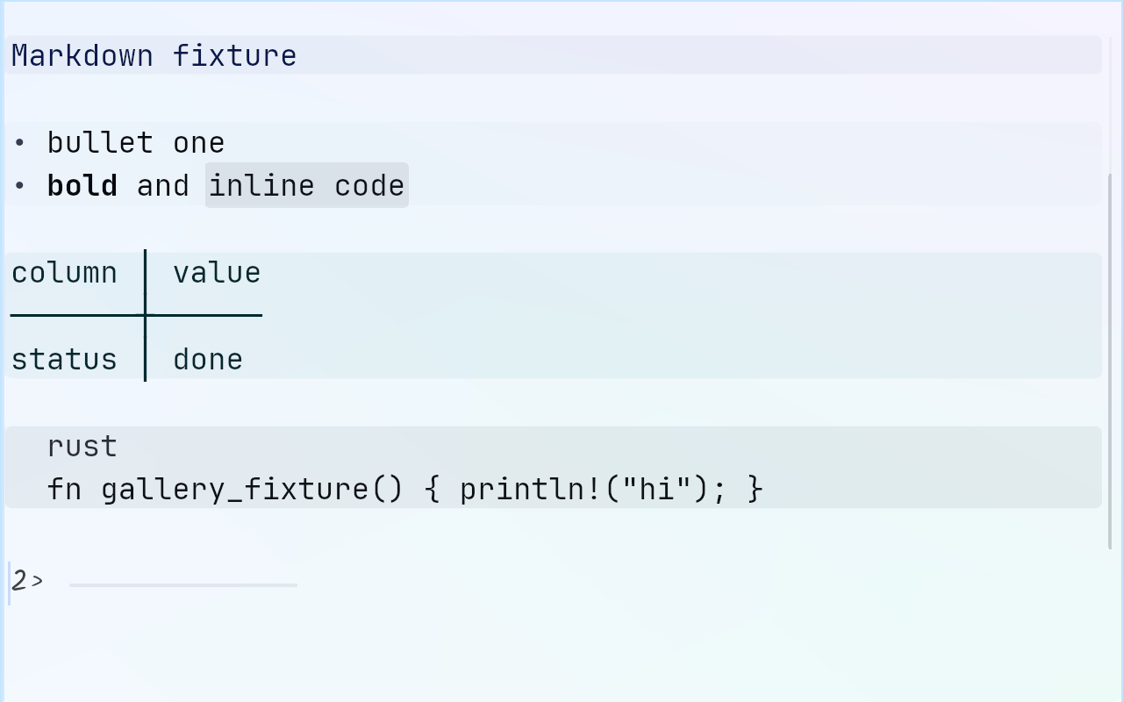Viewport: 1123px width, 702px height.
Task: Select the "status" table cell
Action: pos(65,359)
